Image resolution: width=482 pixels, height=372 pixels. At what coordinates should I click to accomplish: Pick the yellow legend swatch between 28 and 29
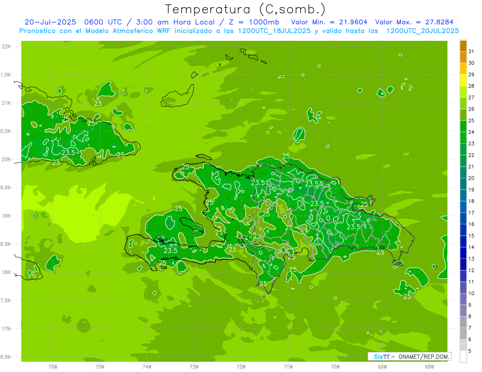coord(463,81)
